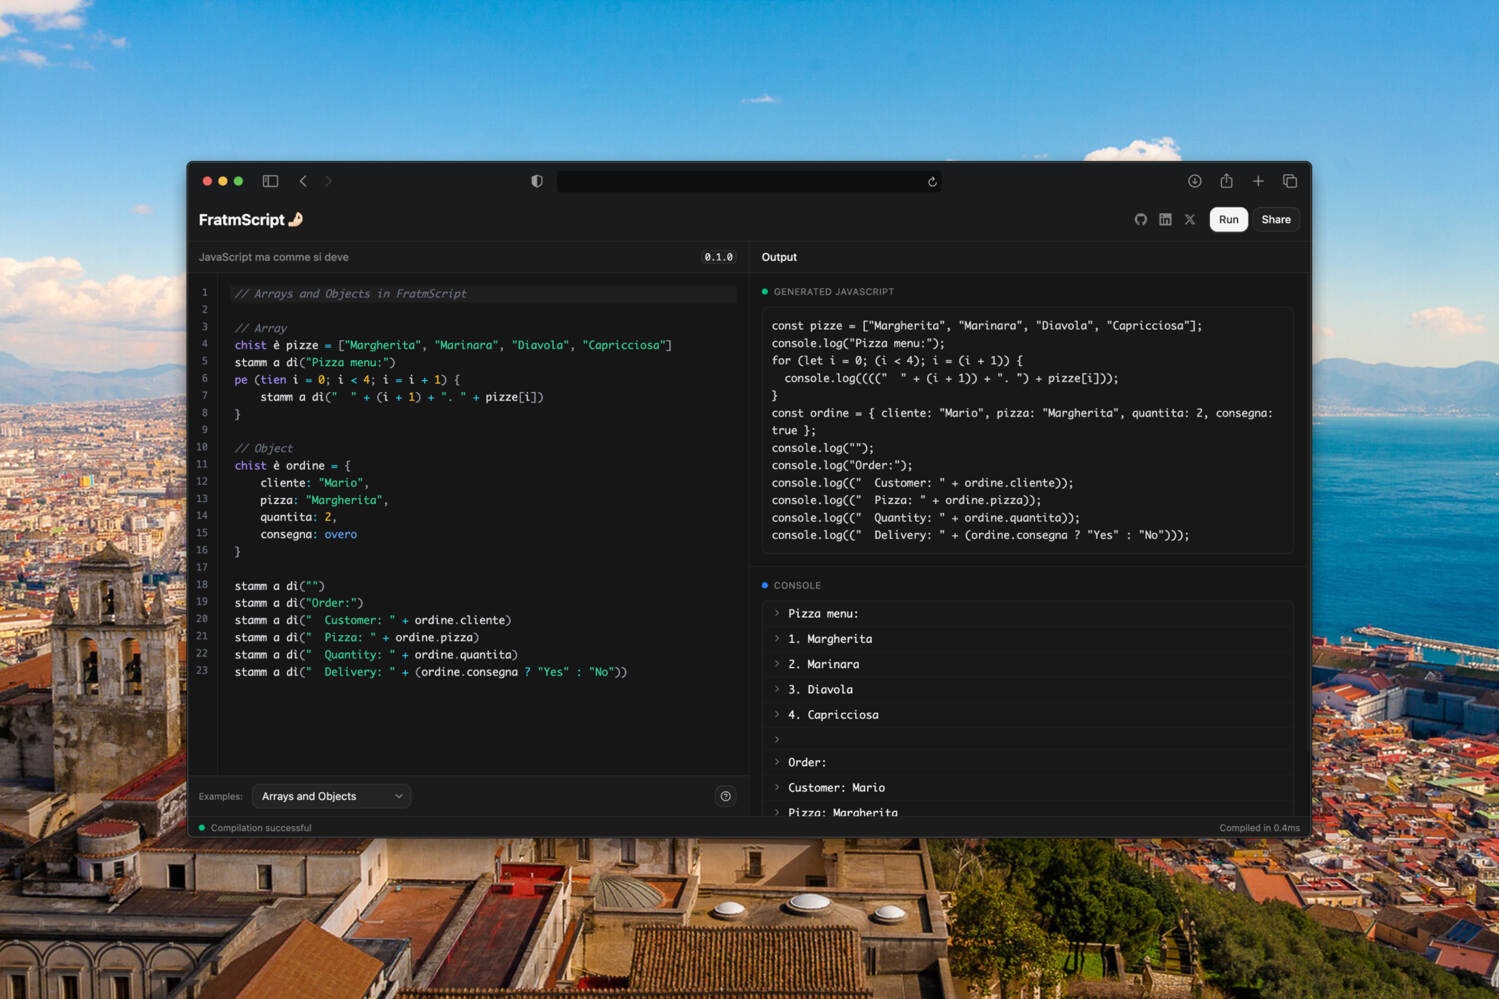Image resolution: width=1499 pixels, height=999 pixels.
Task: Navigate back with the browser back arrow
Action: click(303, 181)
